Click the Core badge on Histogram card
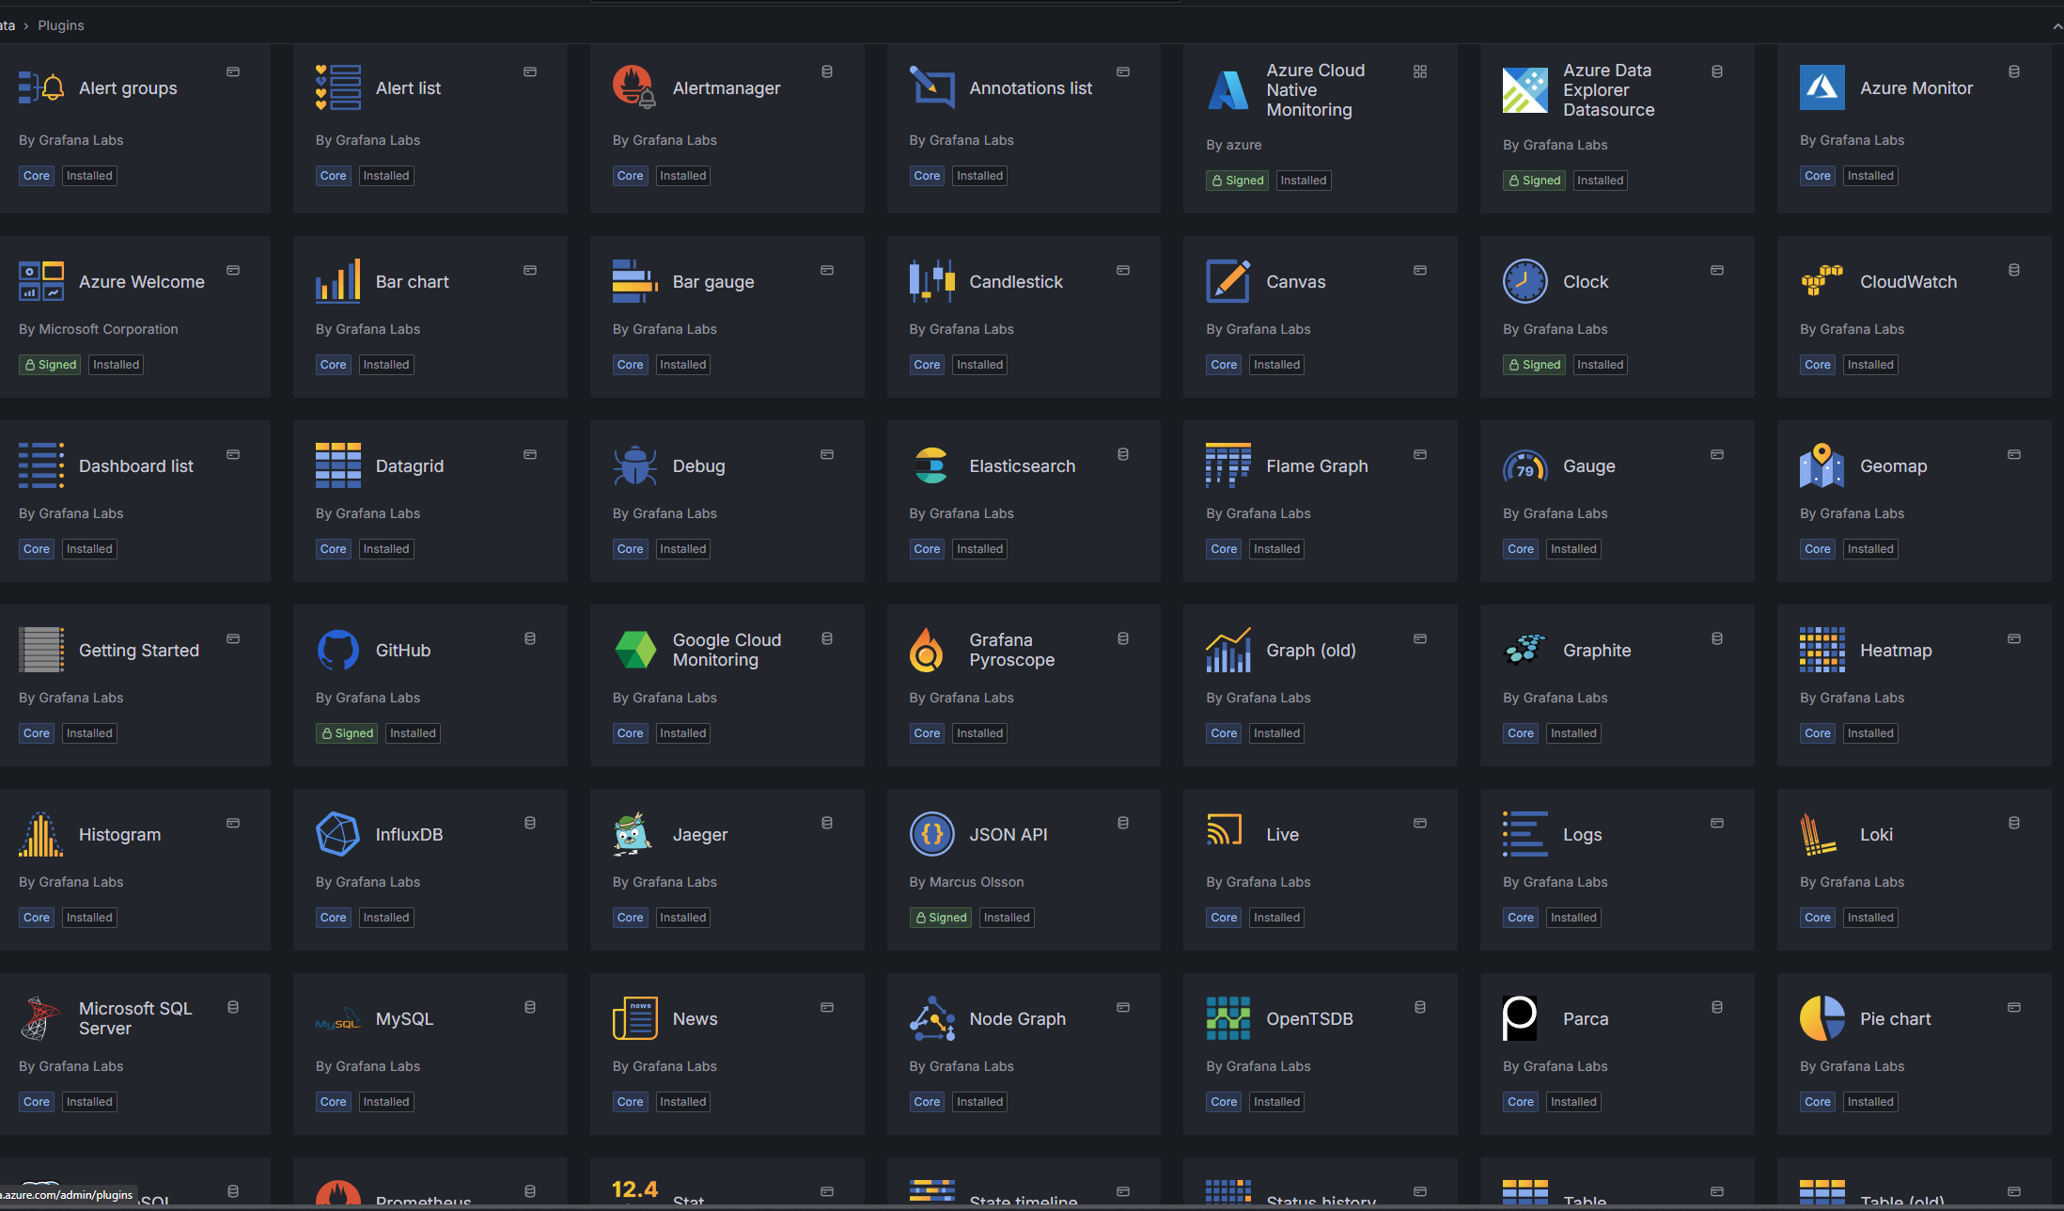Viewport: 2064px width, 1211px height. pos(37,918)
